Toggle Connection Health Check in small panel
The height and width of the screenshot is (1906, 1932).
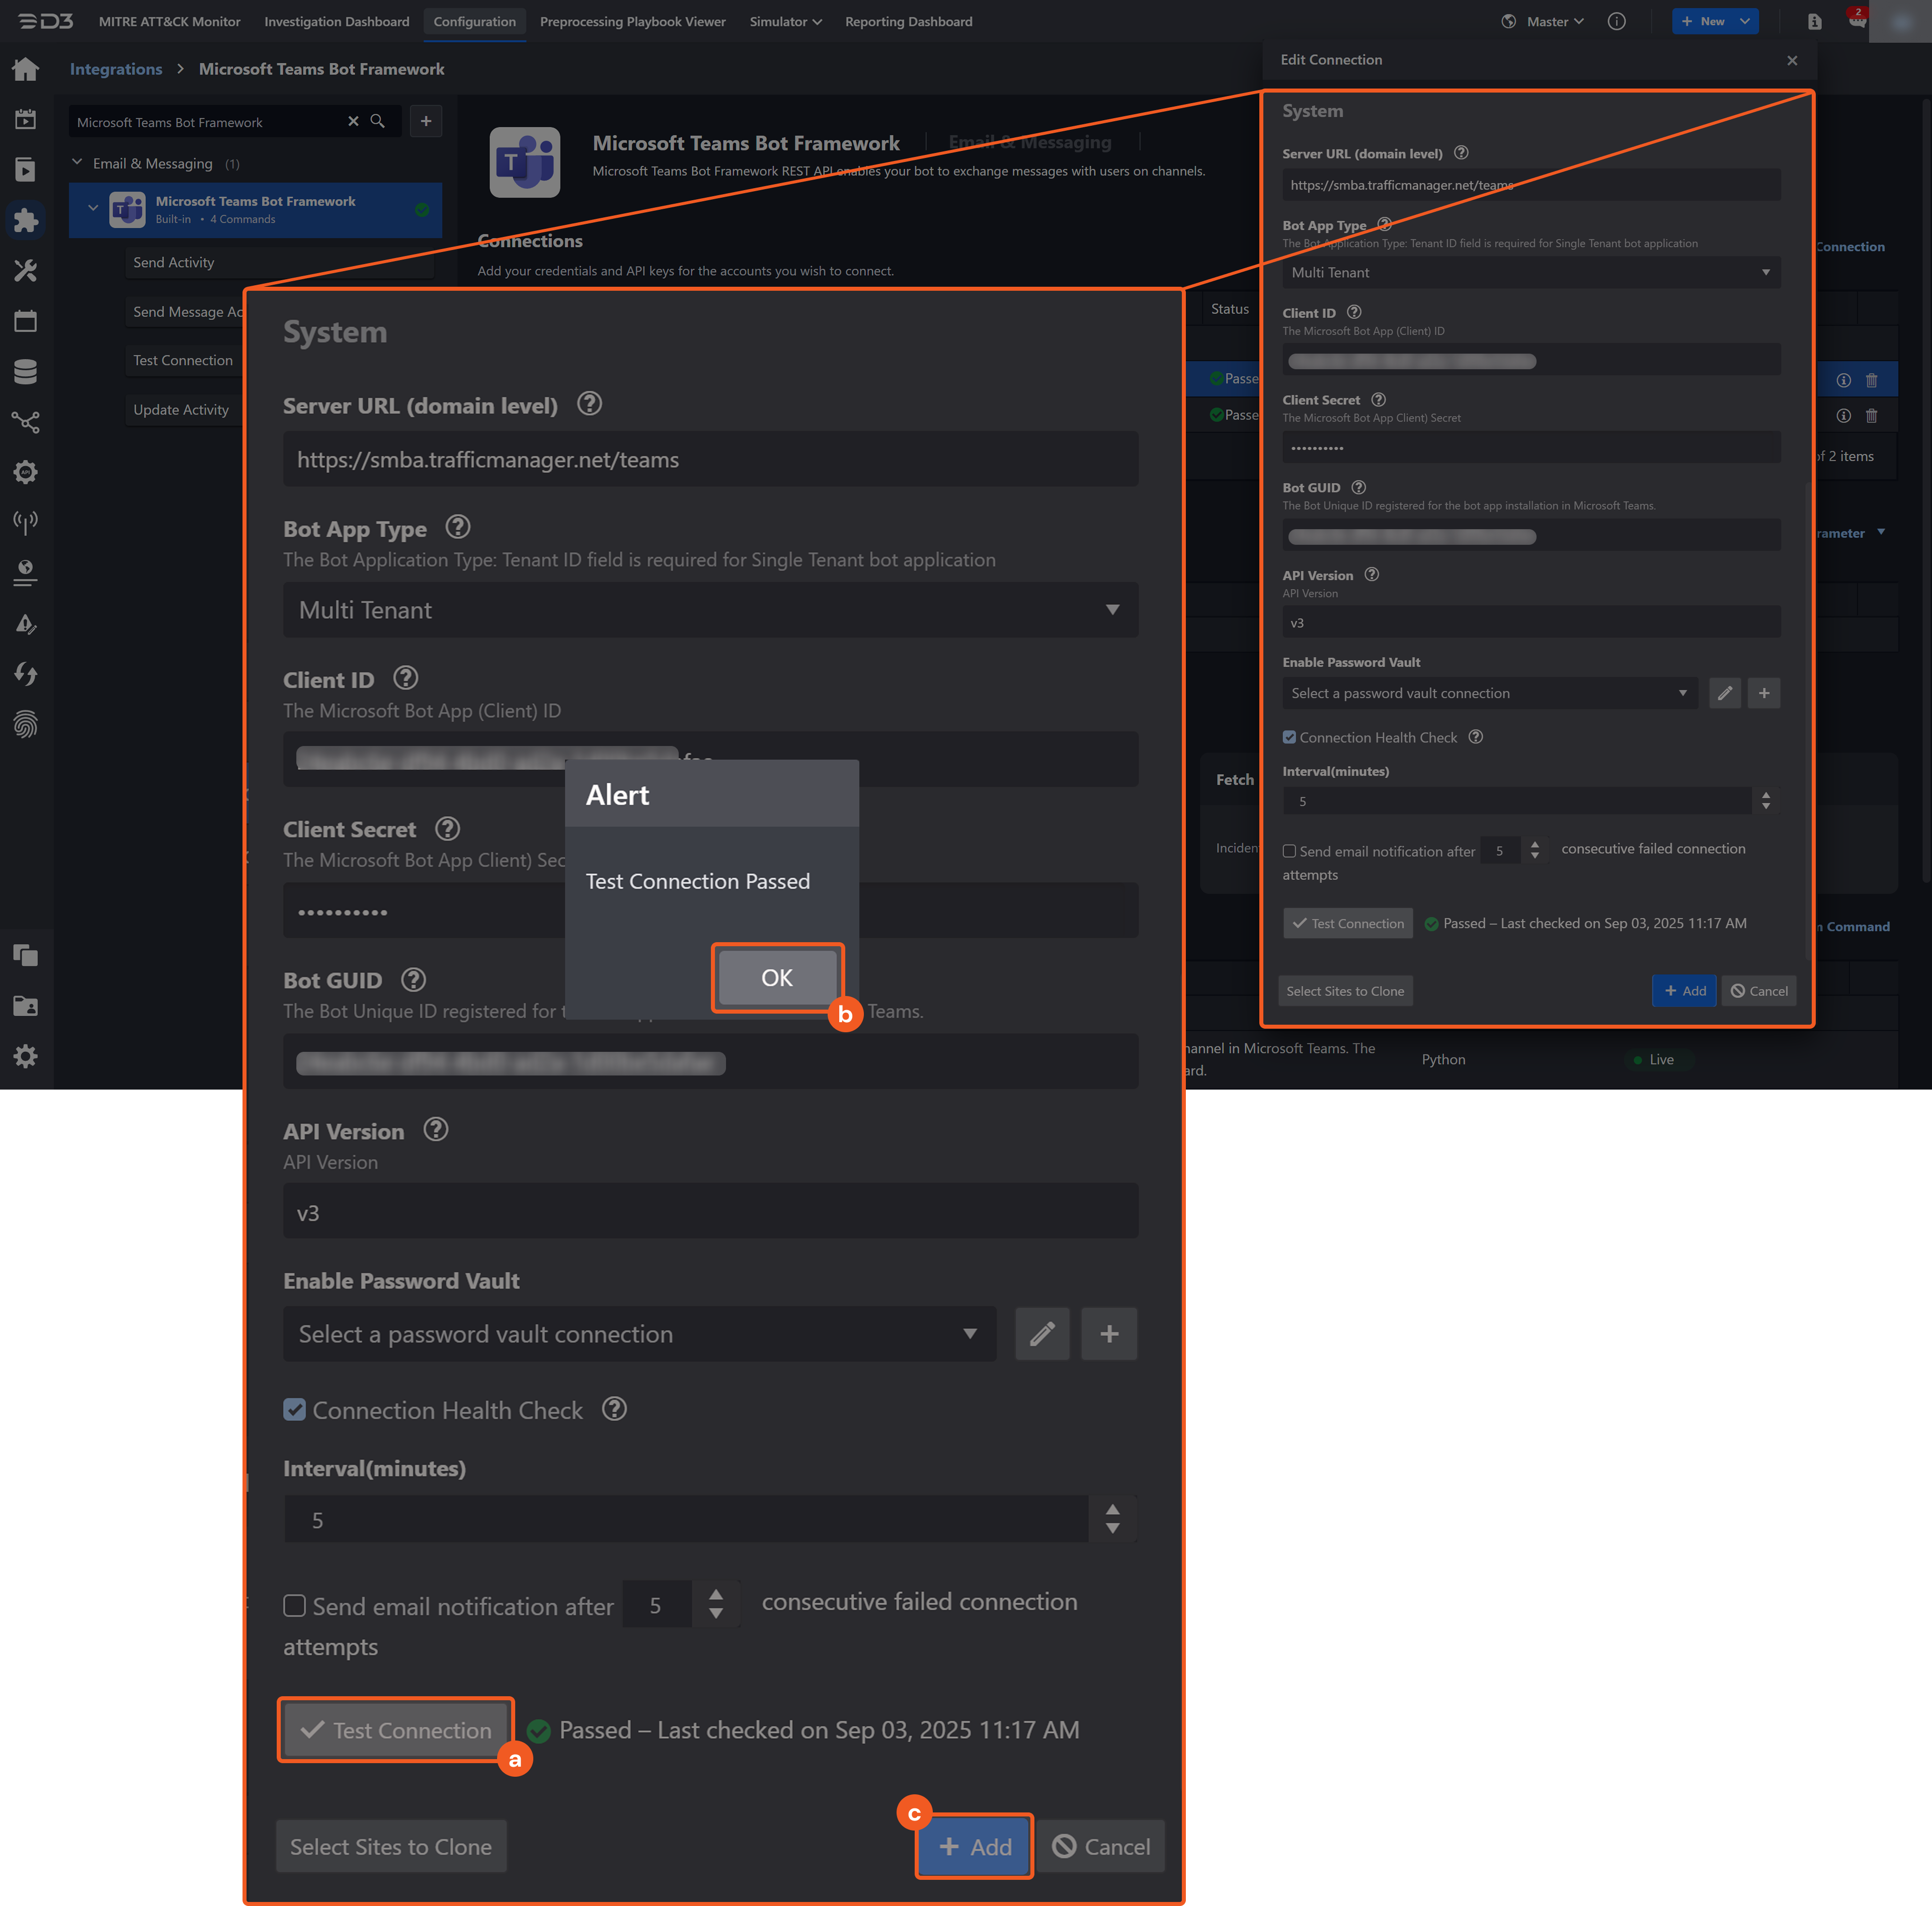pos(1289,737)
